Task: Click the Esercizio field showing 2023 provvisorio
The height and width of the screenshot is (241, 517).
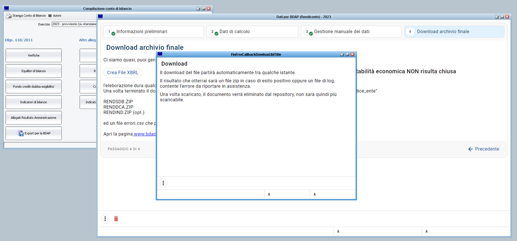Action: click(x=74, y=24)
